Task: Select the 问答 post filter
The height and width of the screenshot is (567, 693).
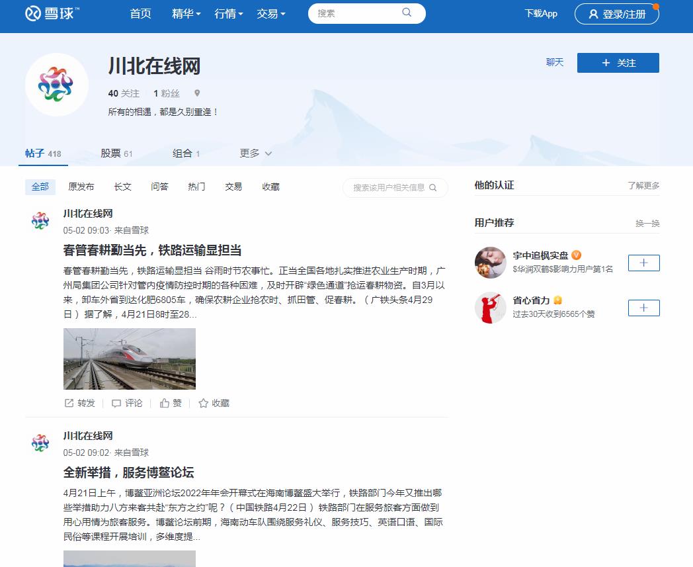Action: pos(159,187)
